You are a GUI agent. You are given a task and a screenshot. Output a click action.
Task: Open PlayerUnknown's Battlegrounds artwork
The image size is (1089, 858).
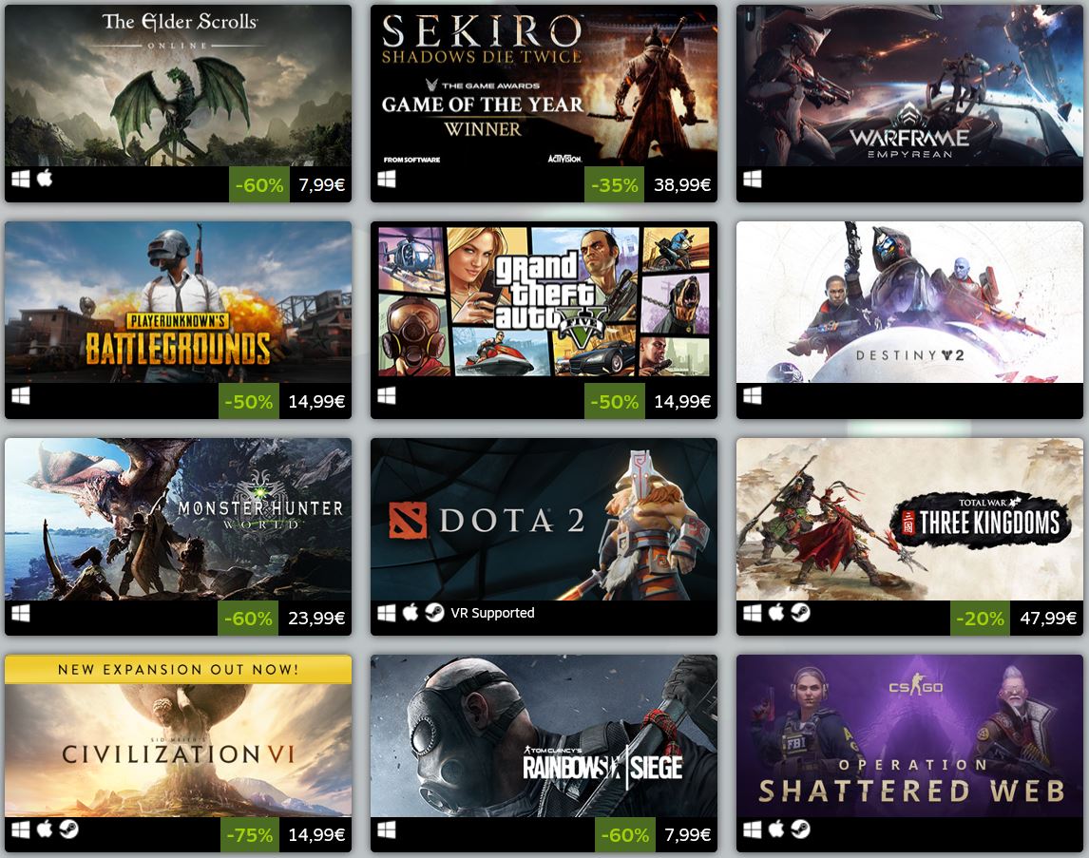pyautogui.click(x=178, y=302)
